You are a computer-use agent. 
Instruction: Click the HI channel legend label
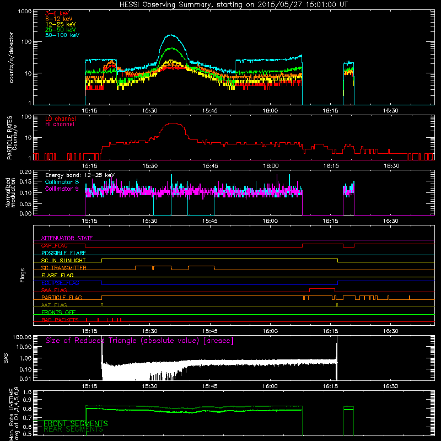pos(60,125)
